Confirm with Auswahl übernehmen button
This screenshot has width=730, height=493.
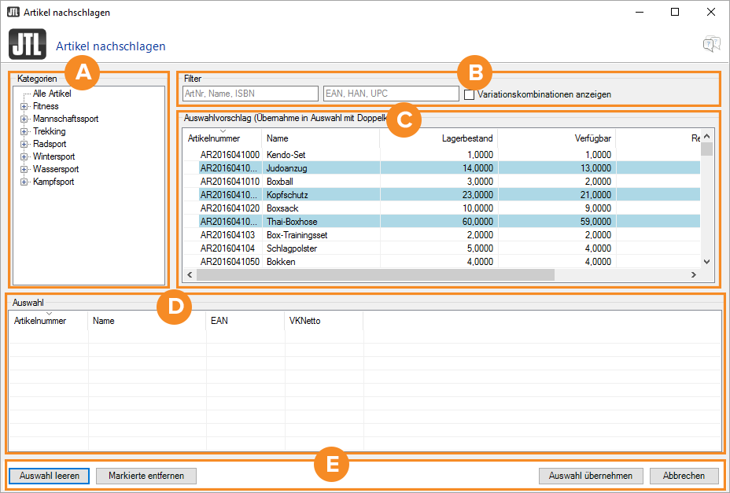point(591,476)
